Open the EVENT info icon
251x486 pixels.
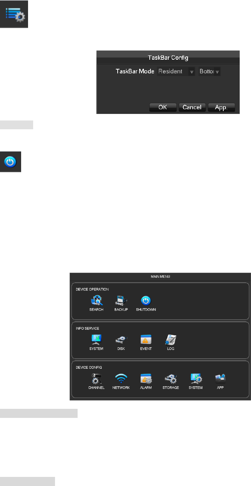click(x=146, y=343)
